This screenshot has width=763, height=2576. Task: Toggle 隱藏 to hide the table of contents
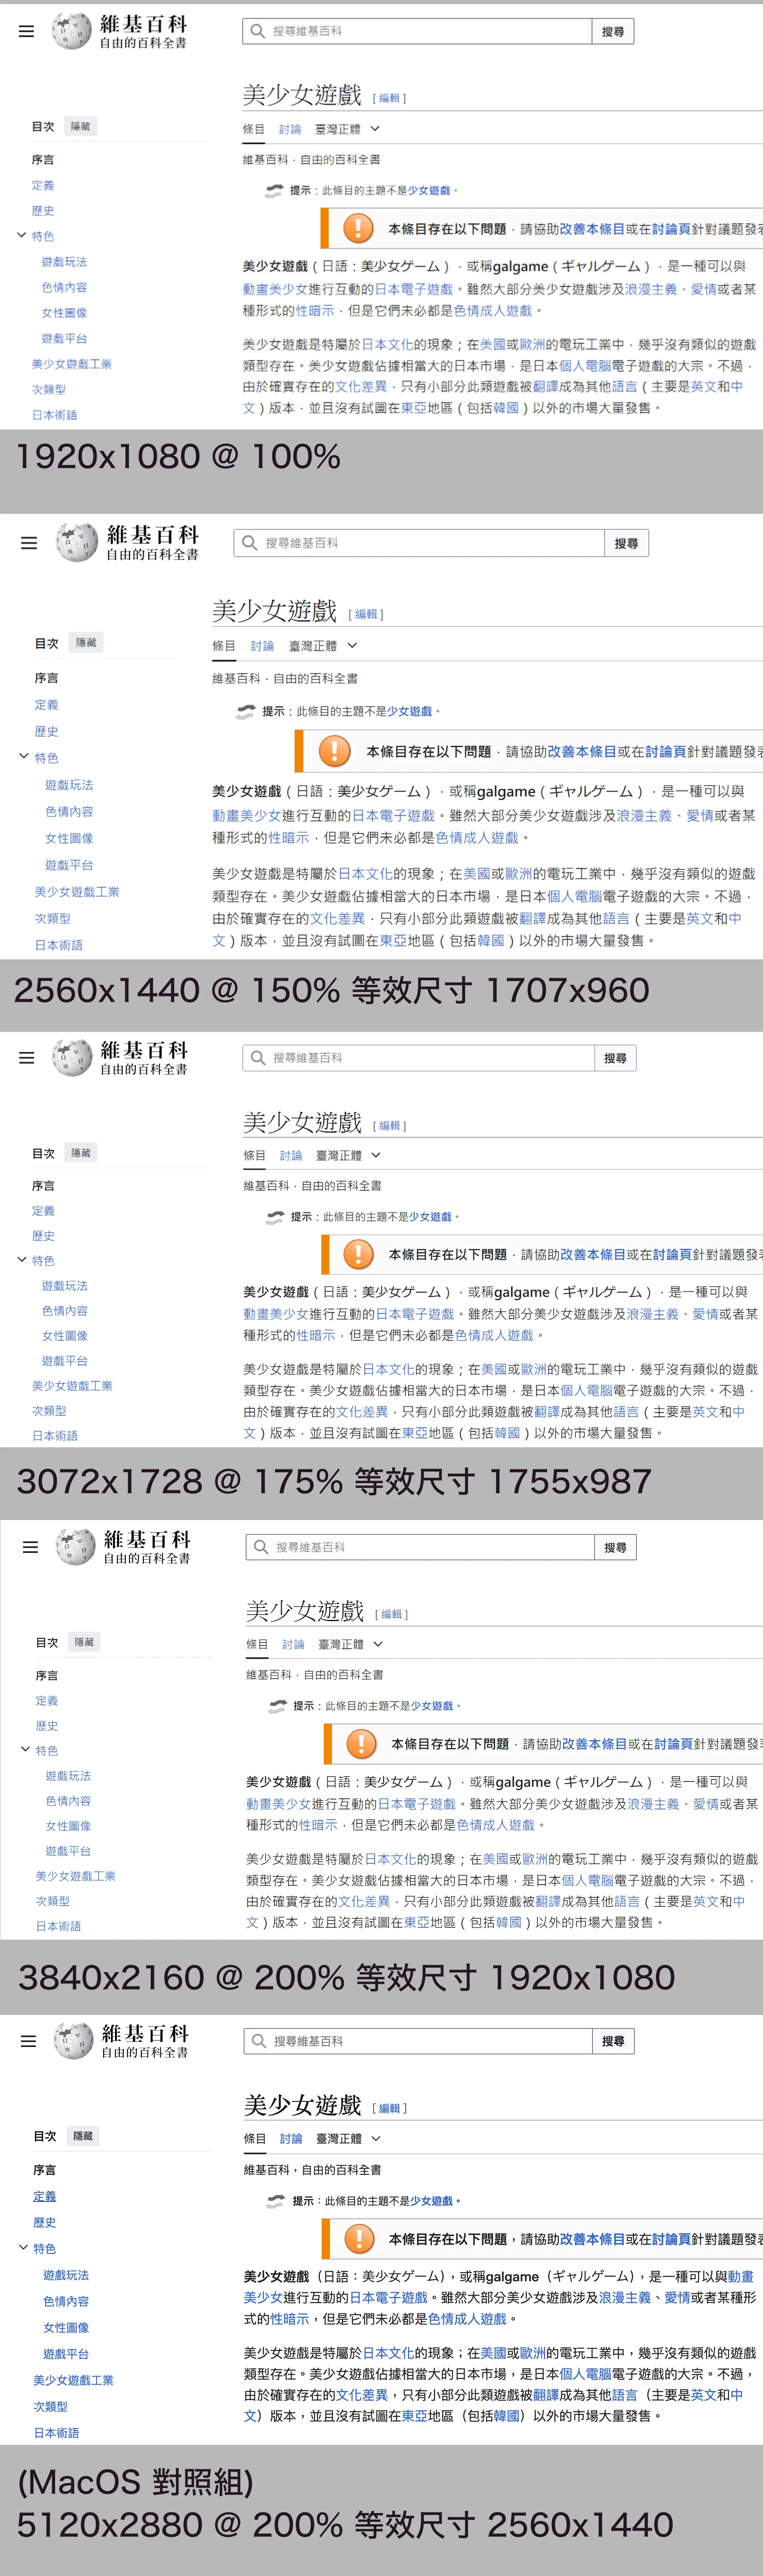81,126
